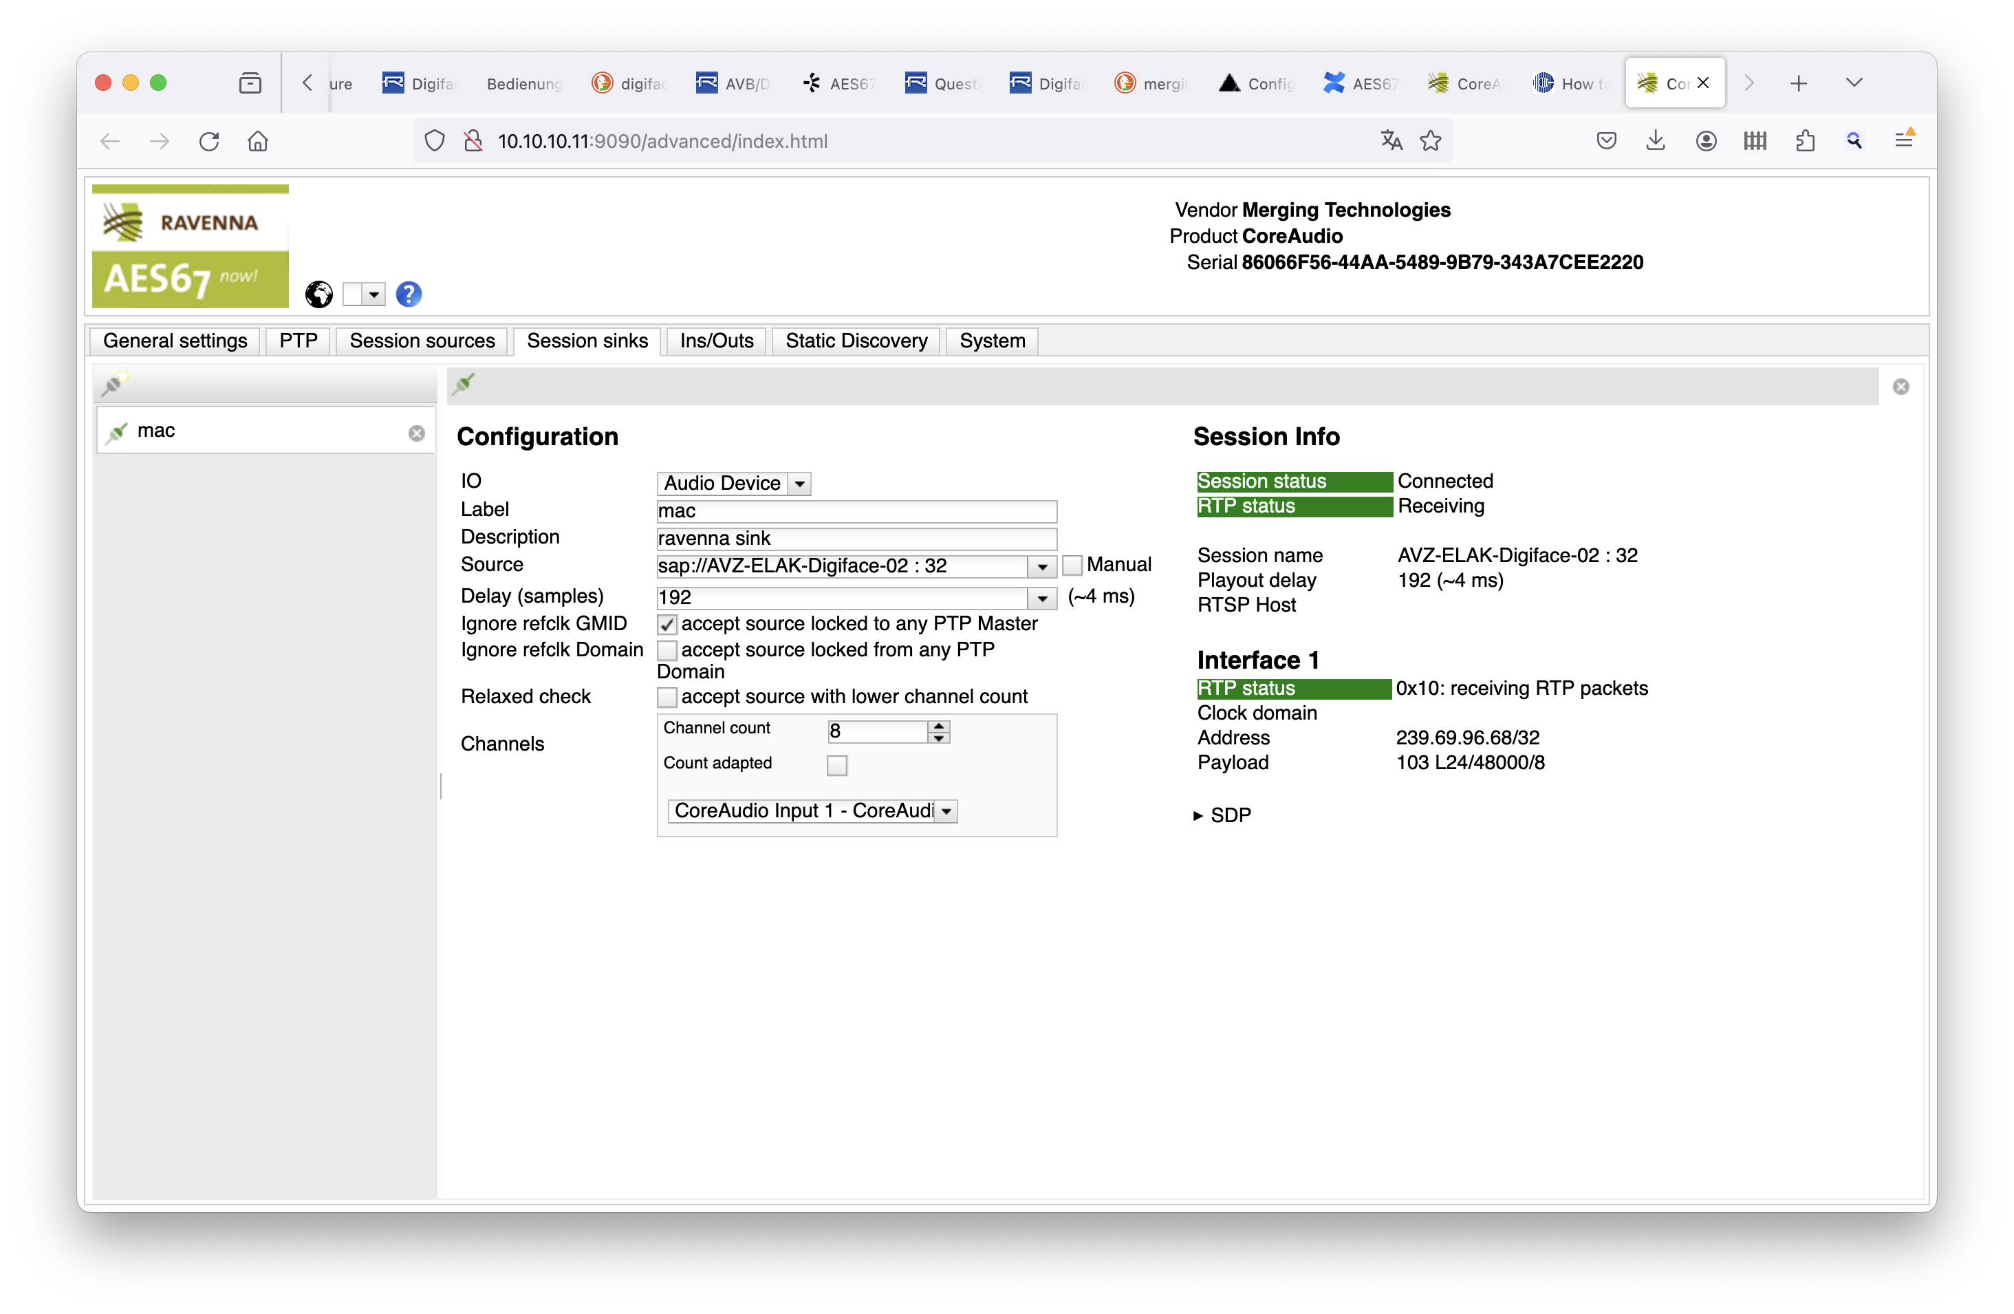
Task: Click the blue help question mark icon
Action: coord(409,294)
